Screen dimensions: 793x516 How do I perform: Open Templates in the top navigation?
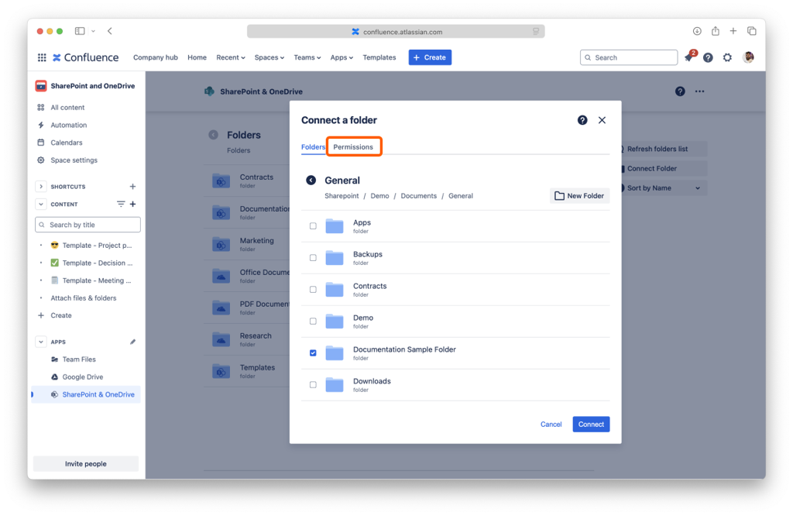tap(379, 57)
